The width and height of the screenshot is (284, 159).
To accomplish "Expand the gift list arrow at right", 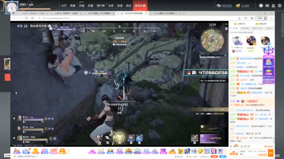I will (x=225, y=151).
